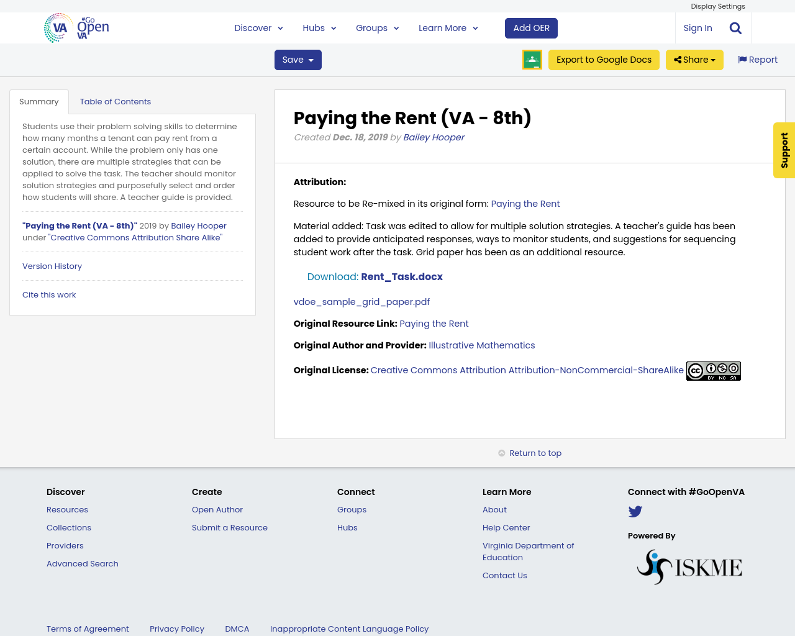
Task: Report this resource using the flag icon
Action: (743, 59)
